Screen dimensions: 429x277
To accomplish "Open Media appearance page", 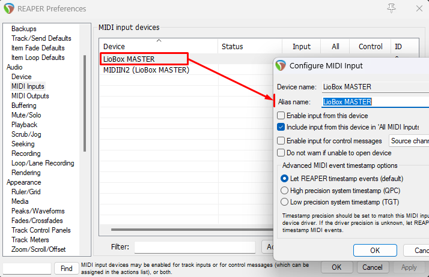I will coord(20,201).
